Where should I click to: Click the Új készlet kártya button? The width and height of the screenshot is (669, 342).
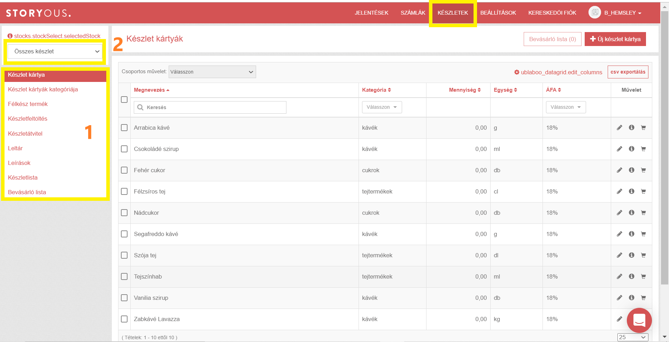(x=615, y=39)
